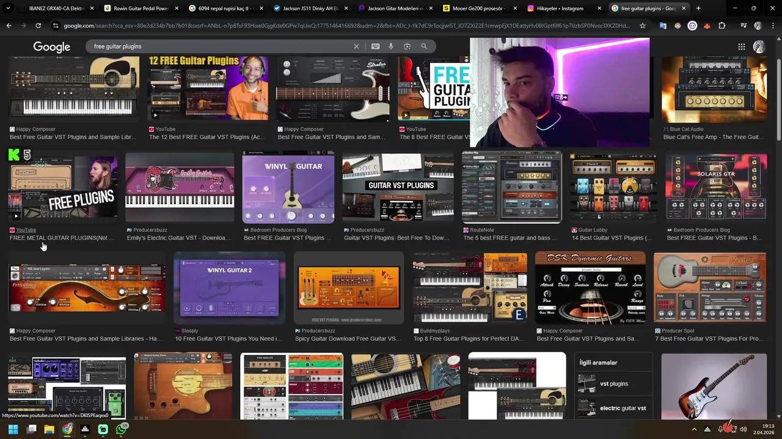Screen dimensions: 782x439
Task: Open the 12 FREE Guitar Plugins thumbnail
Action: coord(208,88)
